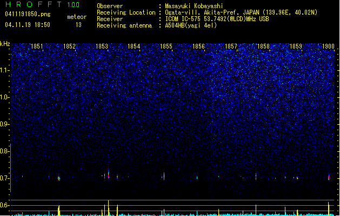Click the 1854 time marker
This screenshot has width=340, height=216.
134,46
